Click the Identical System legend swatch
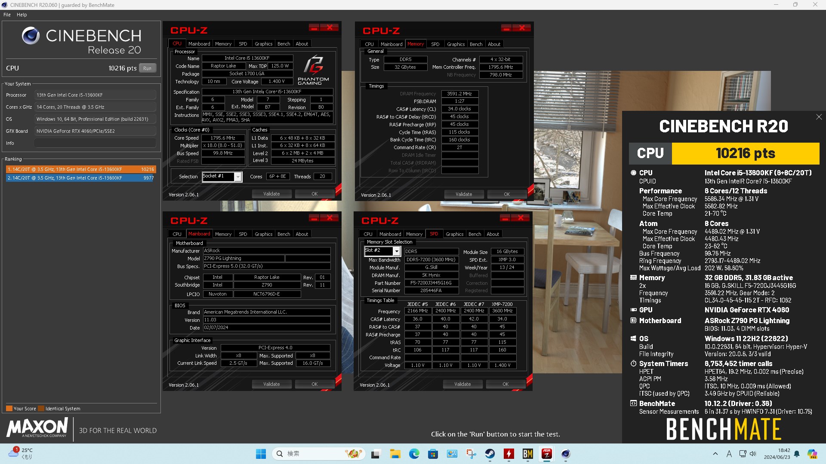The width and height of the screenshot is (826, 464). [x=41, y=409]
